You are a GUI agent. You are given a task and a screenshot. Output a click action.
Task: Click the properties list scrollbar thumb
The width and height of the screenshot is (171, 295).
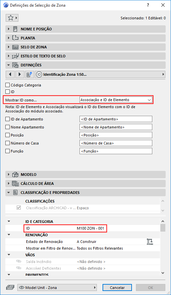coord(163,228)
